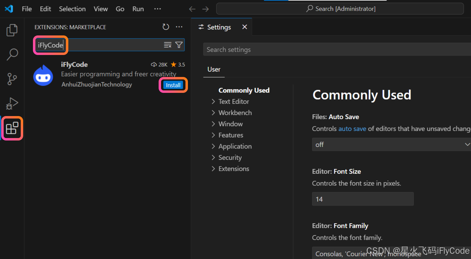Edit the Font Family Consolas field
This screenshot has height=259, width=471.
pos(391,254)
